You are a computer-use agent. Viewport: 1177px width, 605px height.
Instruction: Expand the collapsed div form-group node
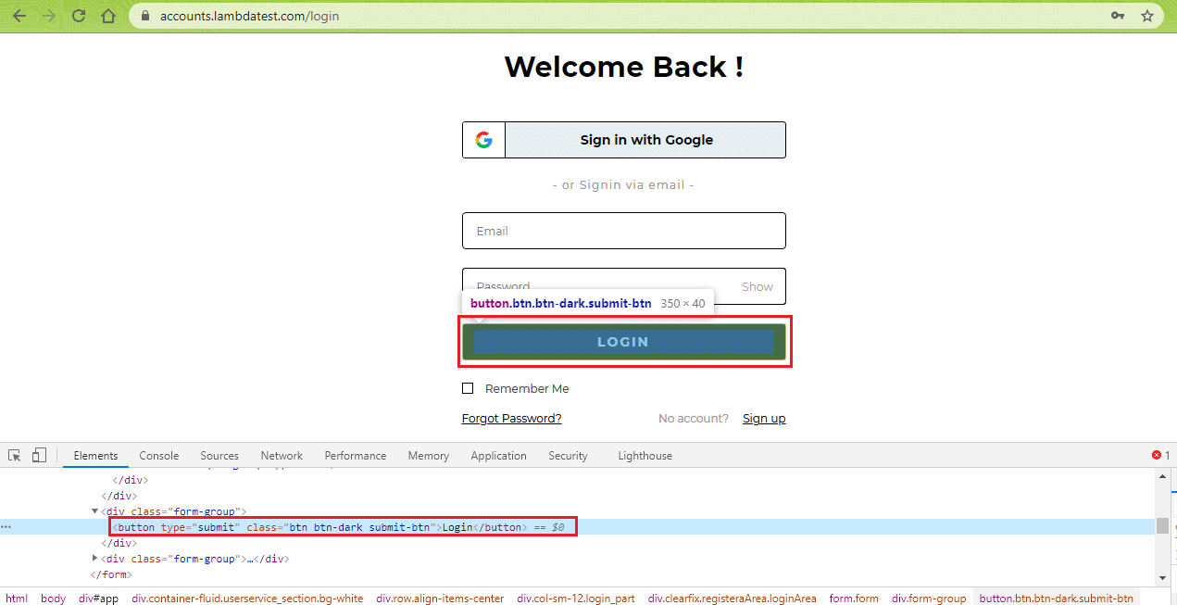94,559
